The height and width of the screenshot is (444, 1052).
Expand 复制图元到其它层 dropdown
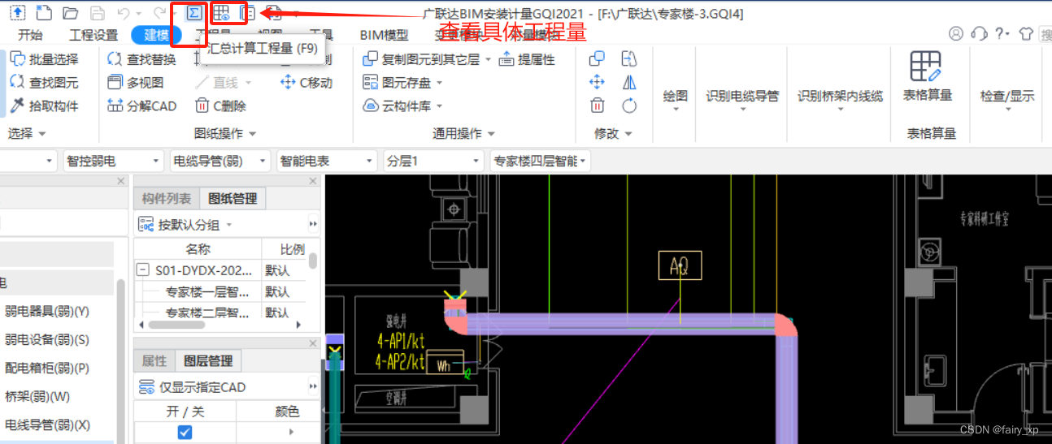click(487, 59)
